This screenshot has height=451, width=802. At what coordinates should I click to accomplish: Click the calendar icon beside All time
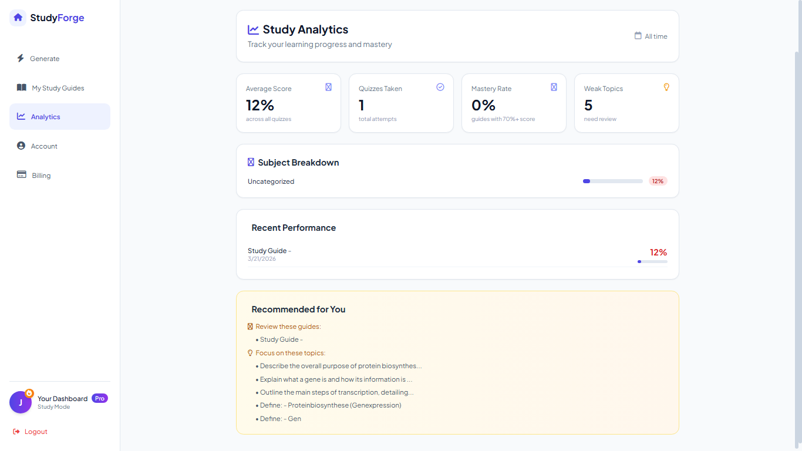(x=637, y=36)
